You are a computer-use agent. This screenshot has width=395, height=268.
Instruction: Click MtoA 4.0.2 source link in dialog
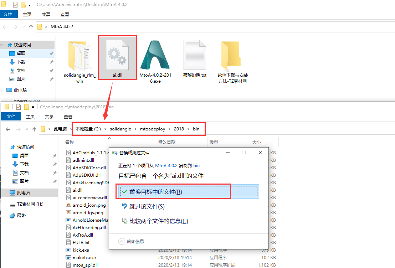click(x=166, y=165)
